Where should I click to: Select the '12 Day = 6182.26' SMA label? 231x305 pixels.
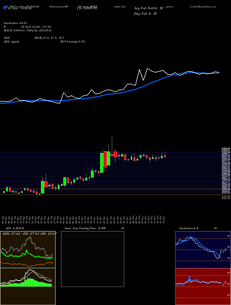coord(19,8)
